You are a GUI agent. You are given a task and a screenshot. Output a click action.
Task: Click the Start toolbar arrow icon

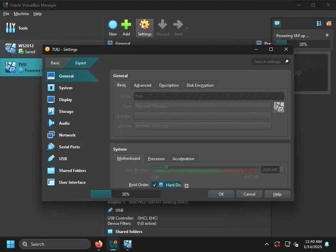pos(178,28)
